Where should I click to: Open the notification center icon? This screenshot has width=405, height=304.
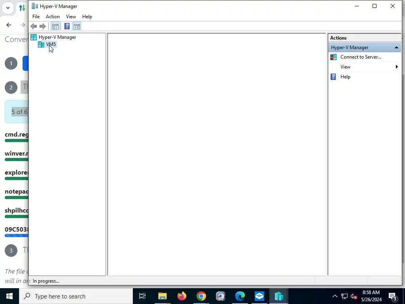click(x=392, y=296)
